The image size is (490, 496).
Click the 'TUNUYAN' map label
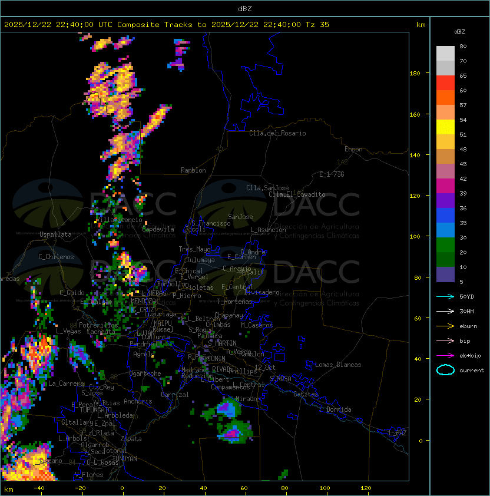click(x=125, y=459)
